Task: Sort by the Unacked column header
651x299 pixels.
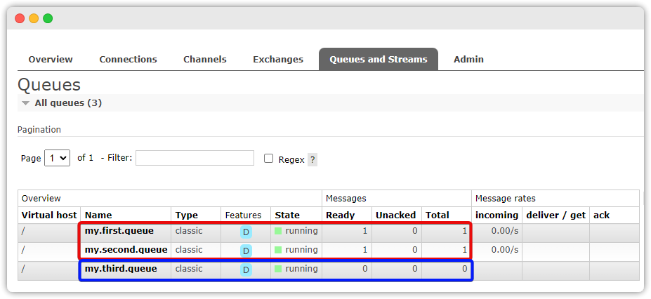Action: [395, 215]
